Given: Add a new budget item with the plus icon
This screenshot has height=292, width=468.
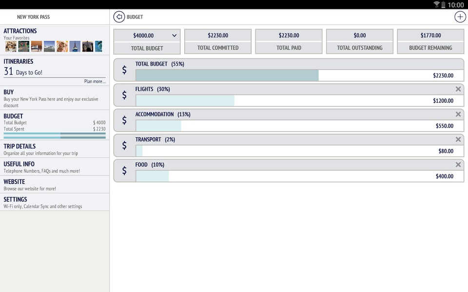Looking at the screenshot, I should (460, 17).
